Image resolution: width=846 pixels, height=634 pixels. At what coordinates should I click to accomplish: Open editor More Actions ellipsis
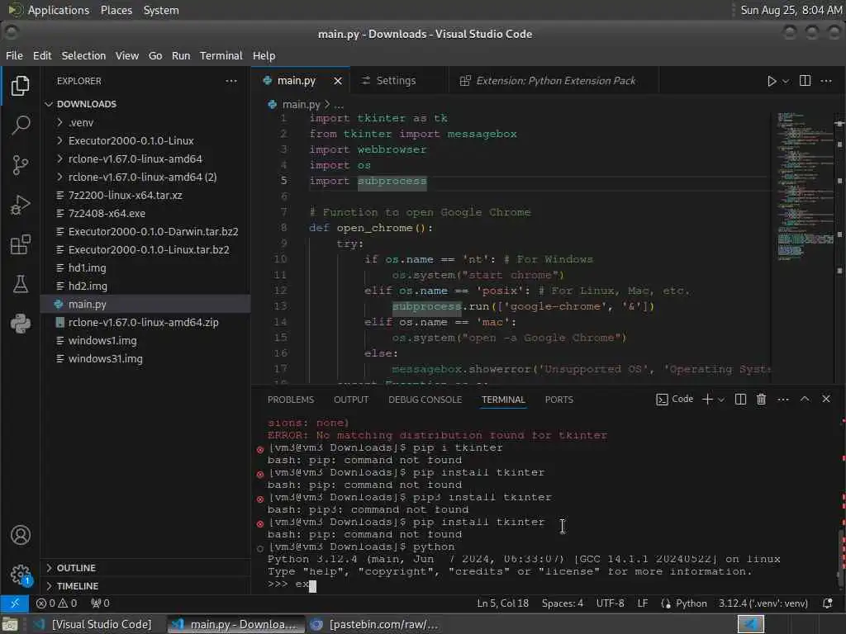click(x=826, y=81)
